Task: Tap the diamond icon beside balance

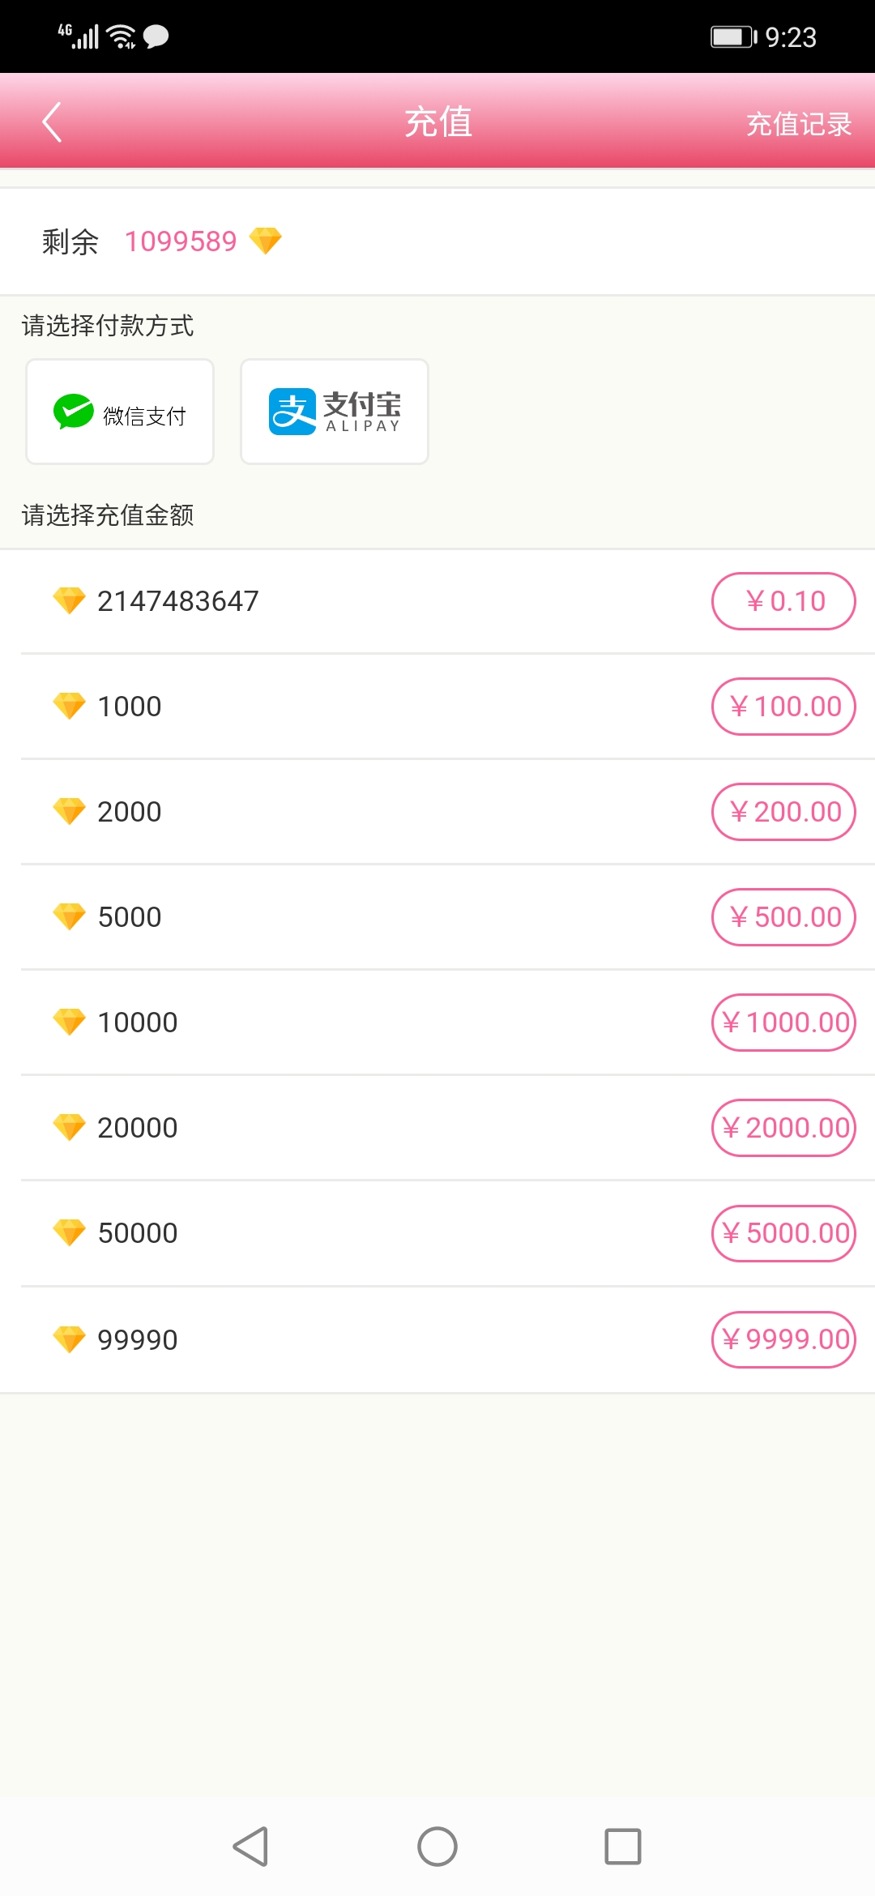Action: pos(266,241)
